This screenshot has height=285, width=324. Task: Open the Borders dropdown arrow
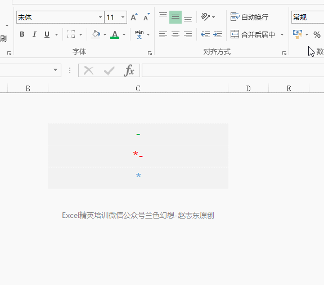pyautogui.click(x=80, y=34)
